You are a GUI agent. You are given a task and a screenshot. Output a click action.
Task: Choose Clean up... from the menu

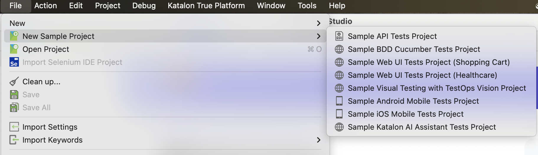coord(165,81)
